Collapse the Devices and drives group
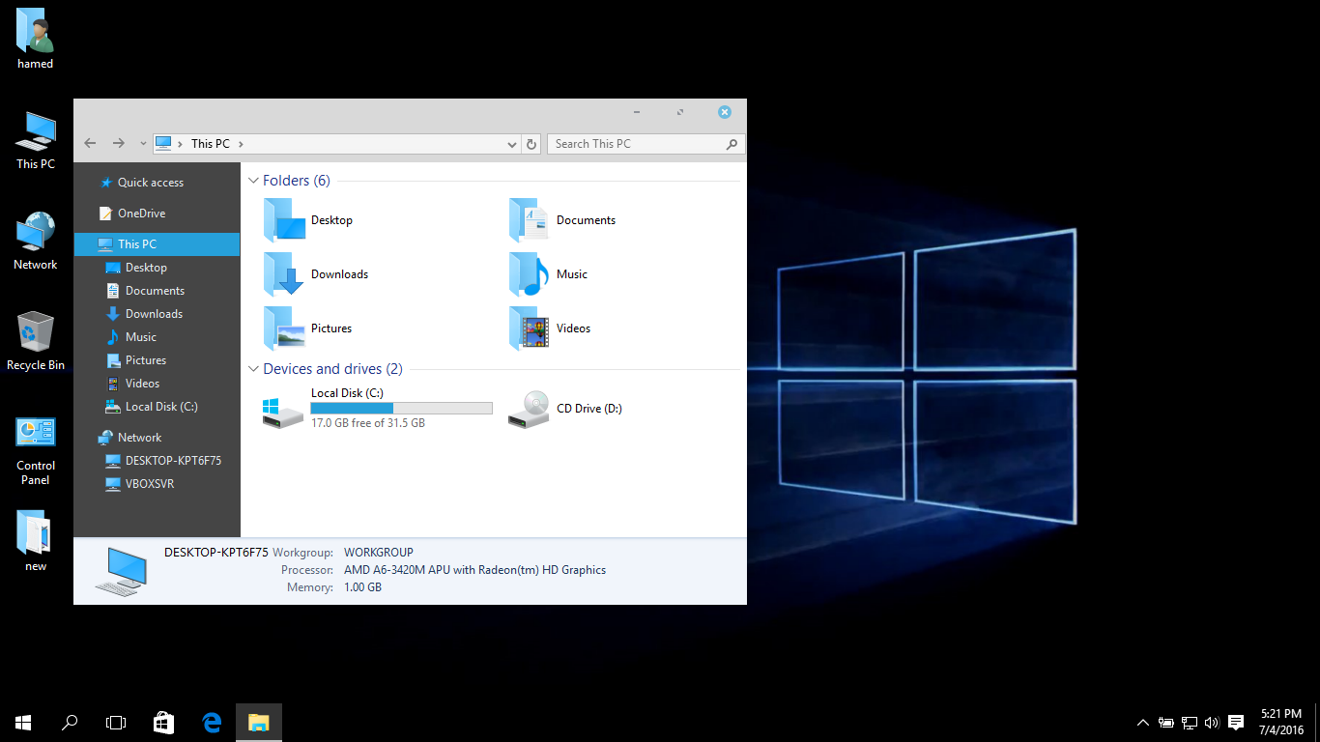Viewport: 1320px width, 742px height. tap(253, 369)
